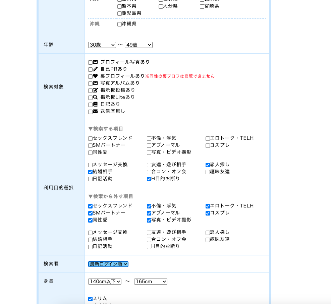Uncheck エロトーク・TELH in 検索から外す項目
This screenshot has height=304, width=331.
click(208, 206)
